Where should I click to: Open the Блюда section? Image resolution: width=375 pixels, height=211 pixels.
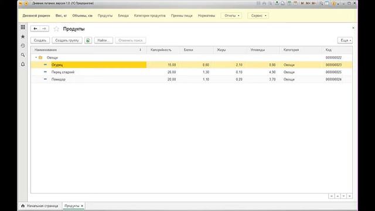(x=123, y=16)
